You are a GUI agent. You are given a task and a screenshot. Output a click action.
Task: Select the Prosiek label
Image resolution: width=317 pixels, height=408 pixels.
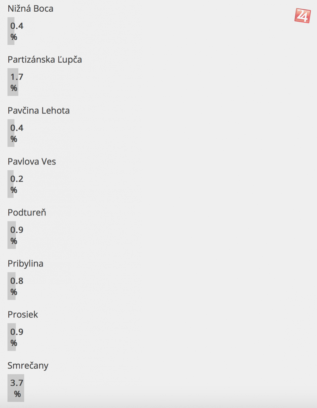click(x=23, y=314)
